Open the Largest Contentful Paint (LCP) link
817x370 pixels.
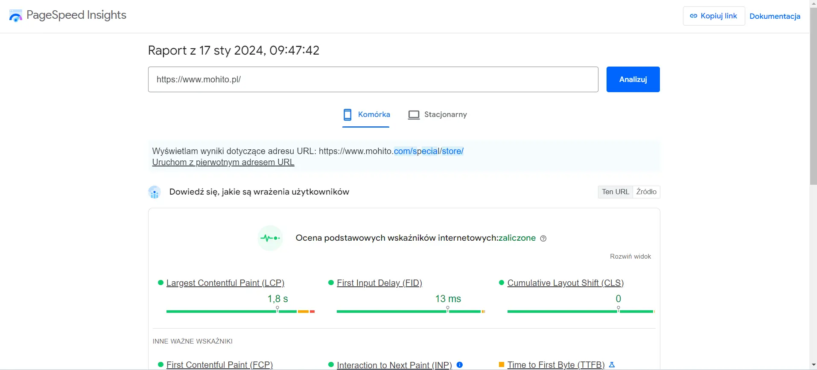click(x=225, y=283)
